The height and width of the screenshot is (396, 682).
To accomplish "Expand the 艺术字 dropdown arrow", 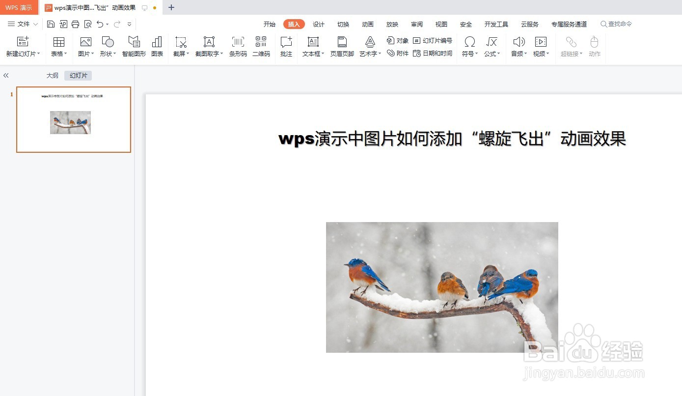I will (x=380, y=54).
